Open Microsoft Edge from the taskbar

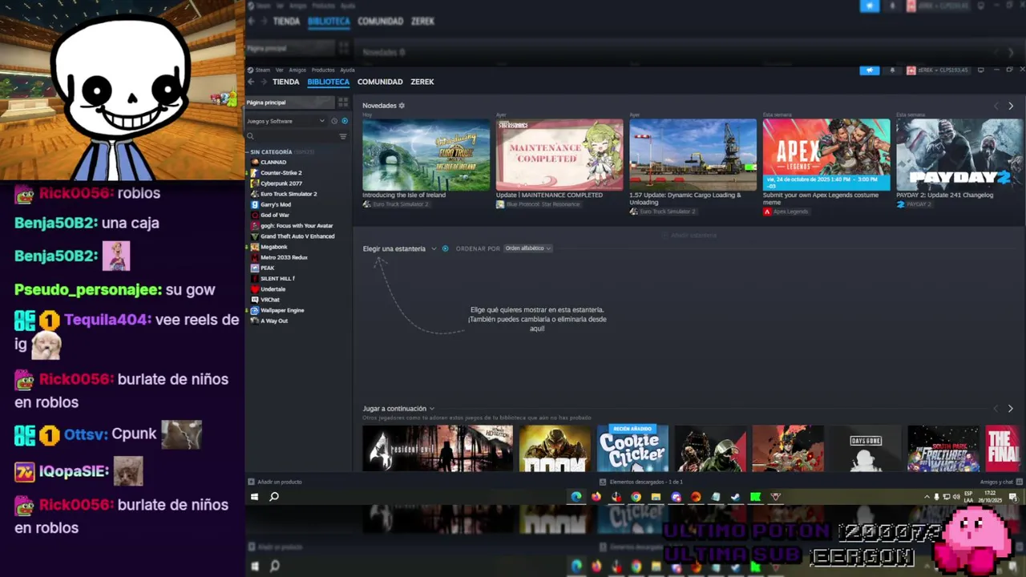pos(576,497)
